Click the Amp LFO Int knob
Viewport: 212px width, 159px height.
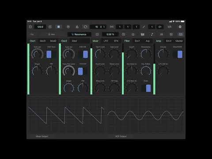163,71
